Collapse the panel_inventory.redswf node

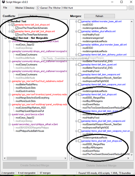pos(10,95)
